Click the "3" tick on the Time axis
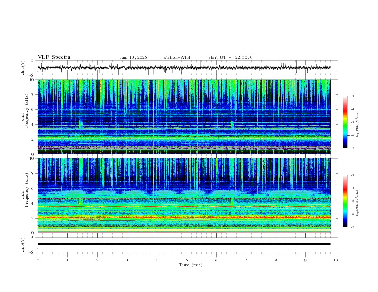The width and height of the screenshot is (378, 292). click(x=127, y=260)
